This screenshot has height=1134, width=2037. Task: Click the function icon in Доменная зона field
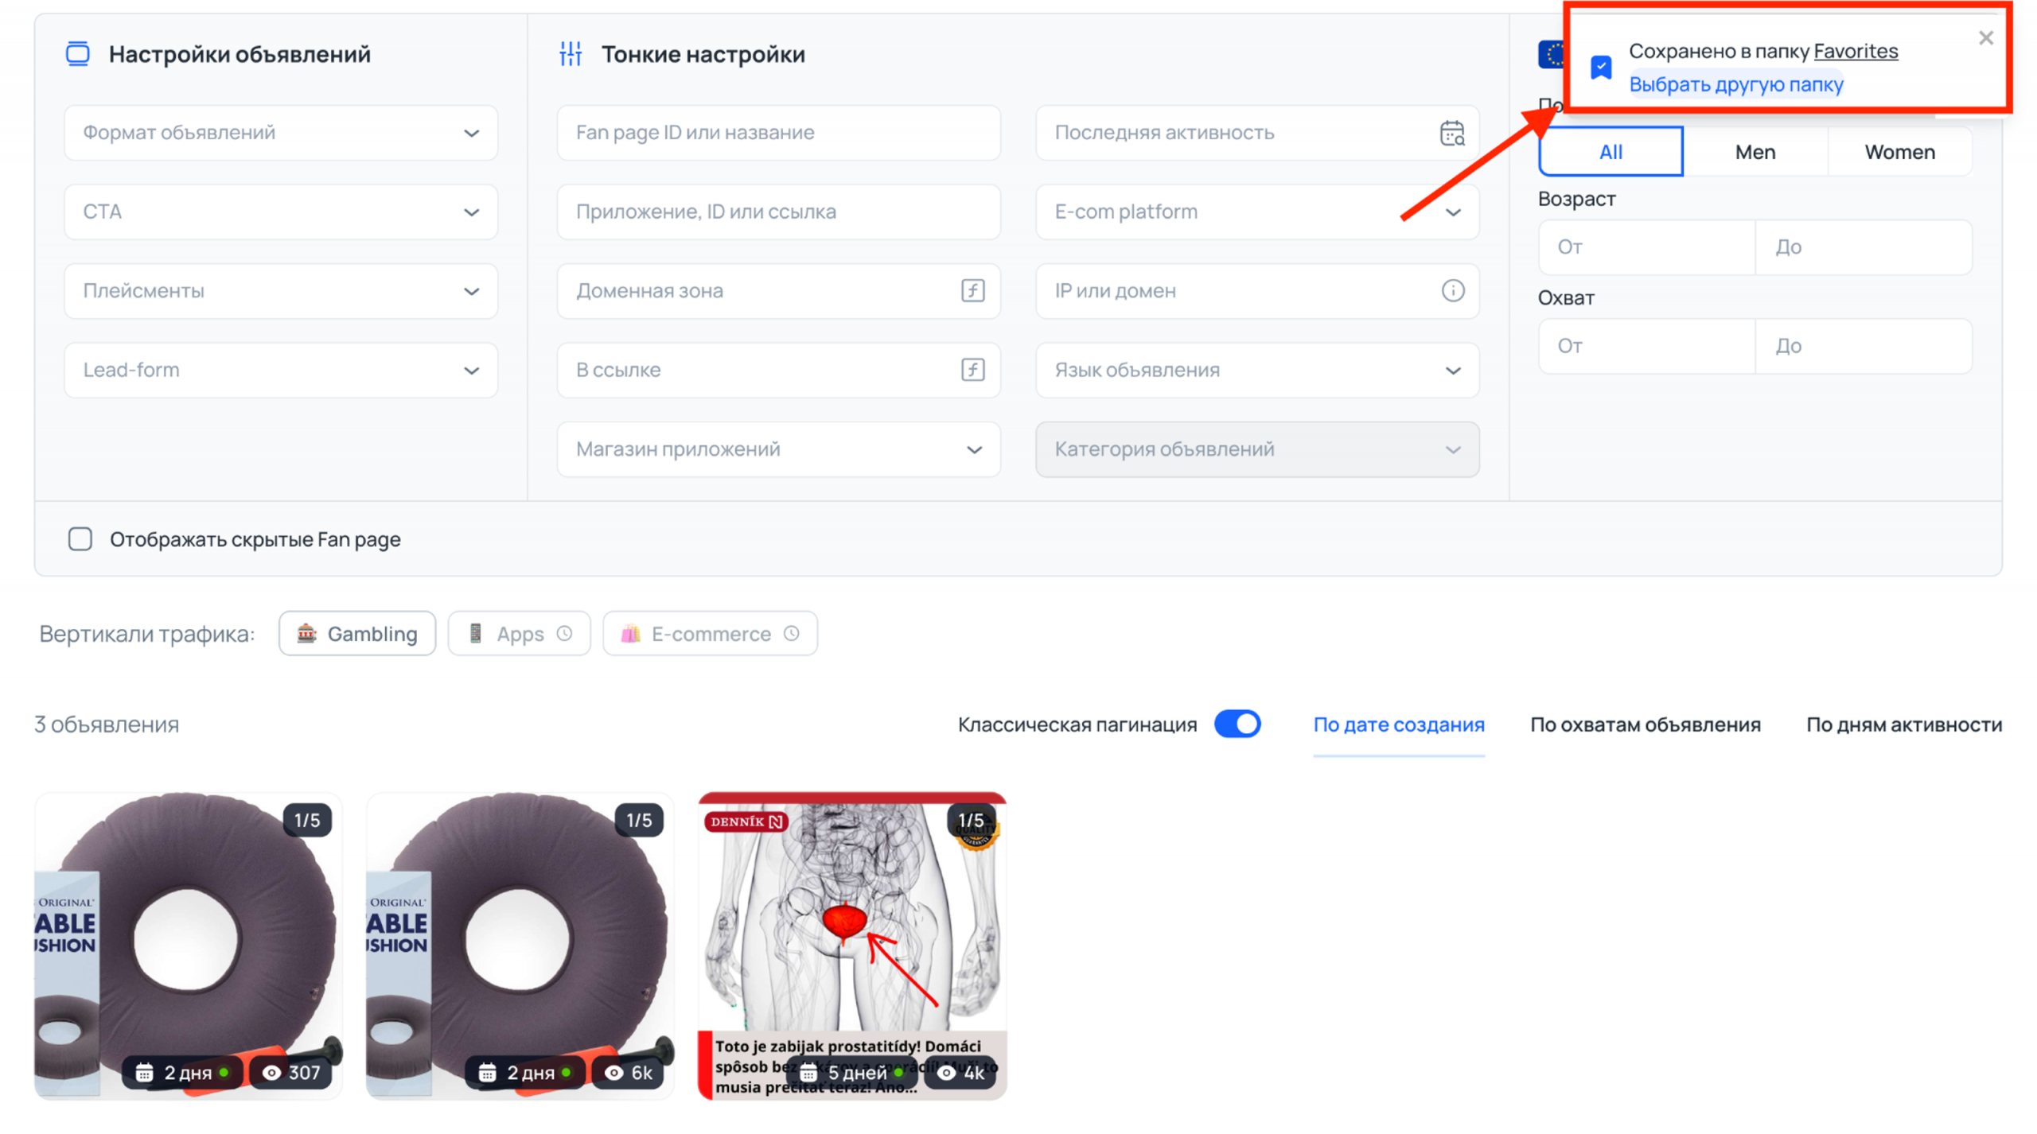pyautogui.click(x=972, y=291)
